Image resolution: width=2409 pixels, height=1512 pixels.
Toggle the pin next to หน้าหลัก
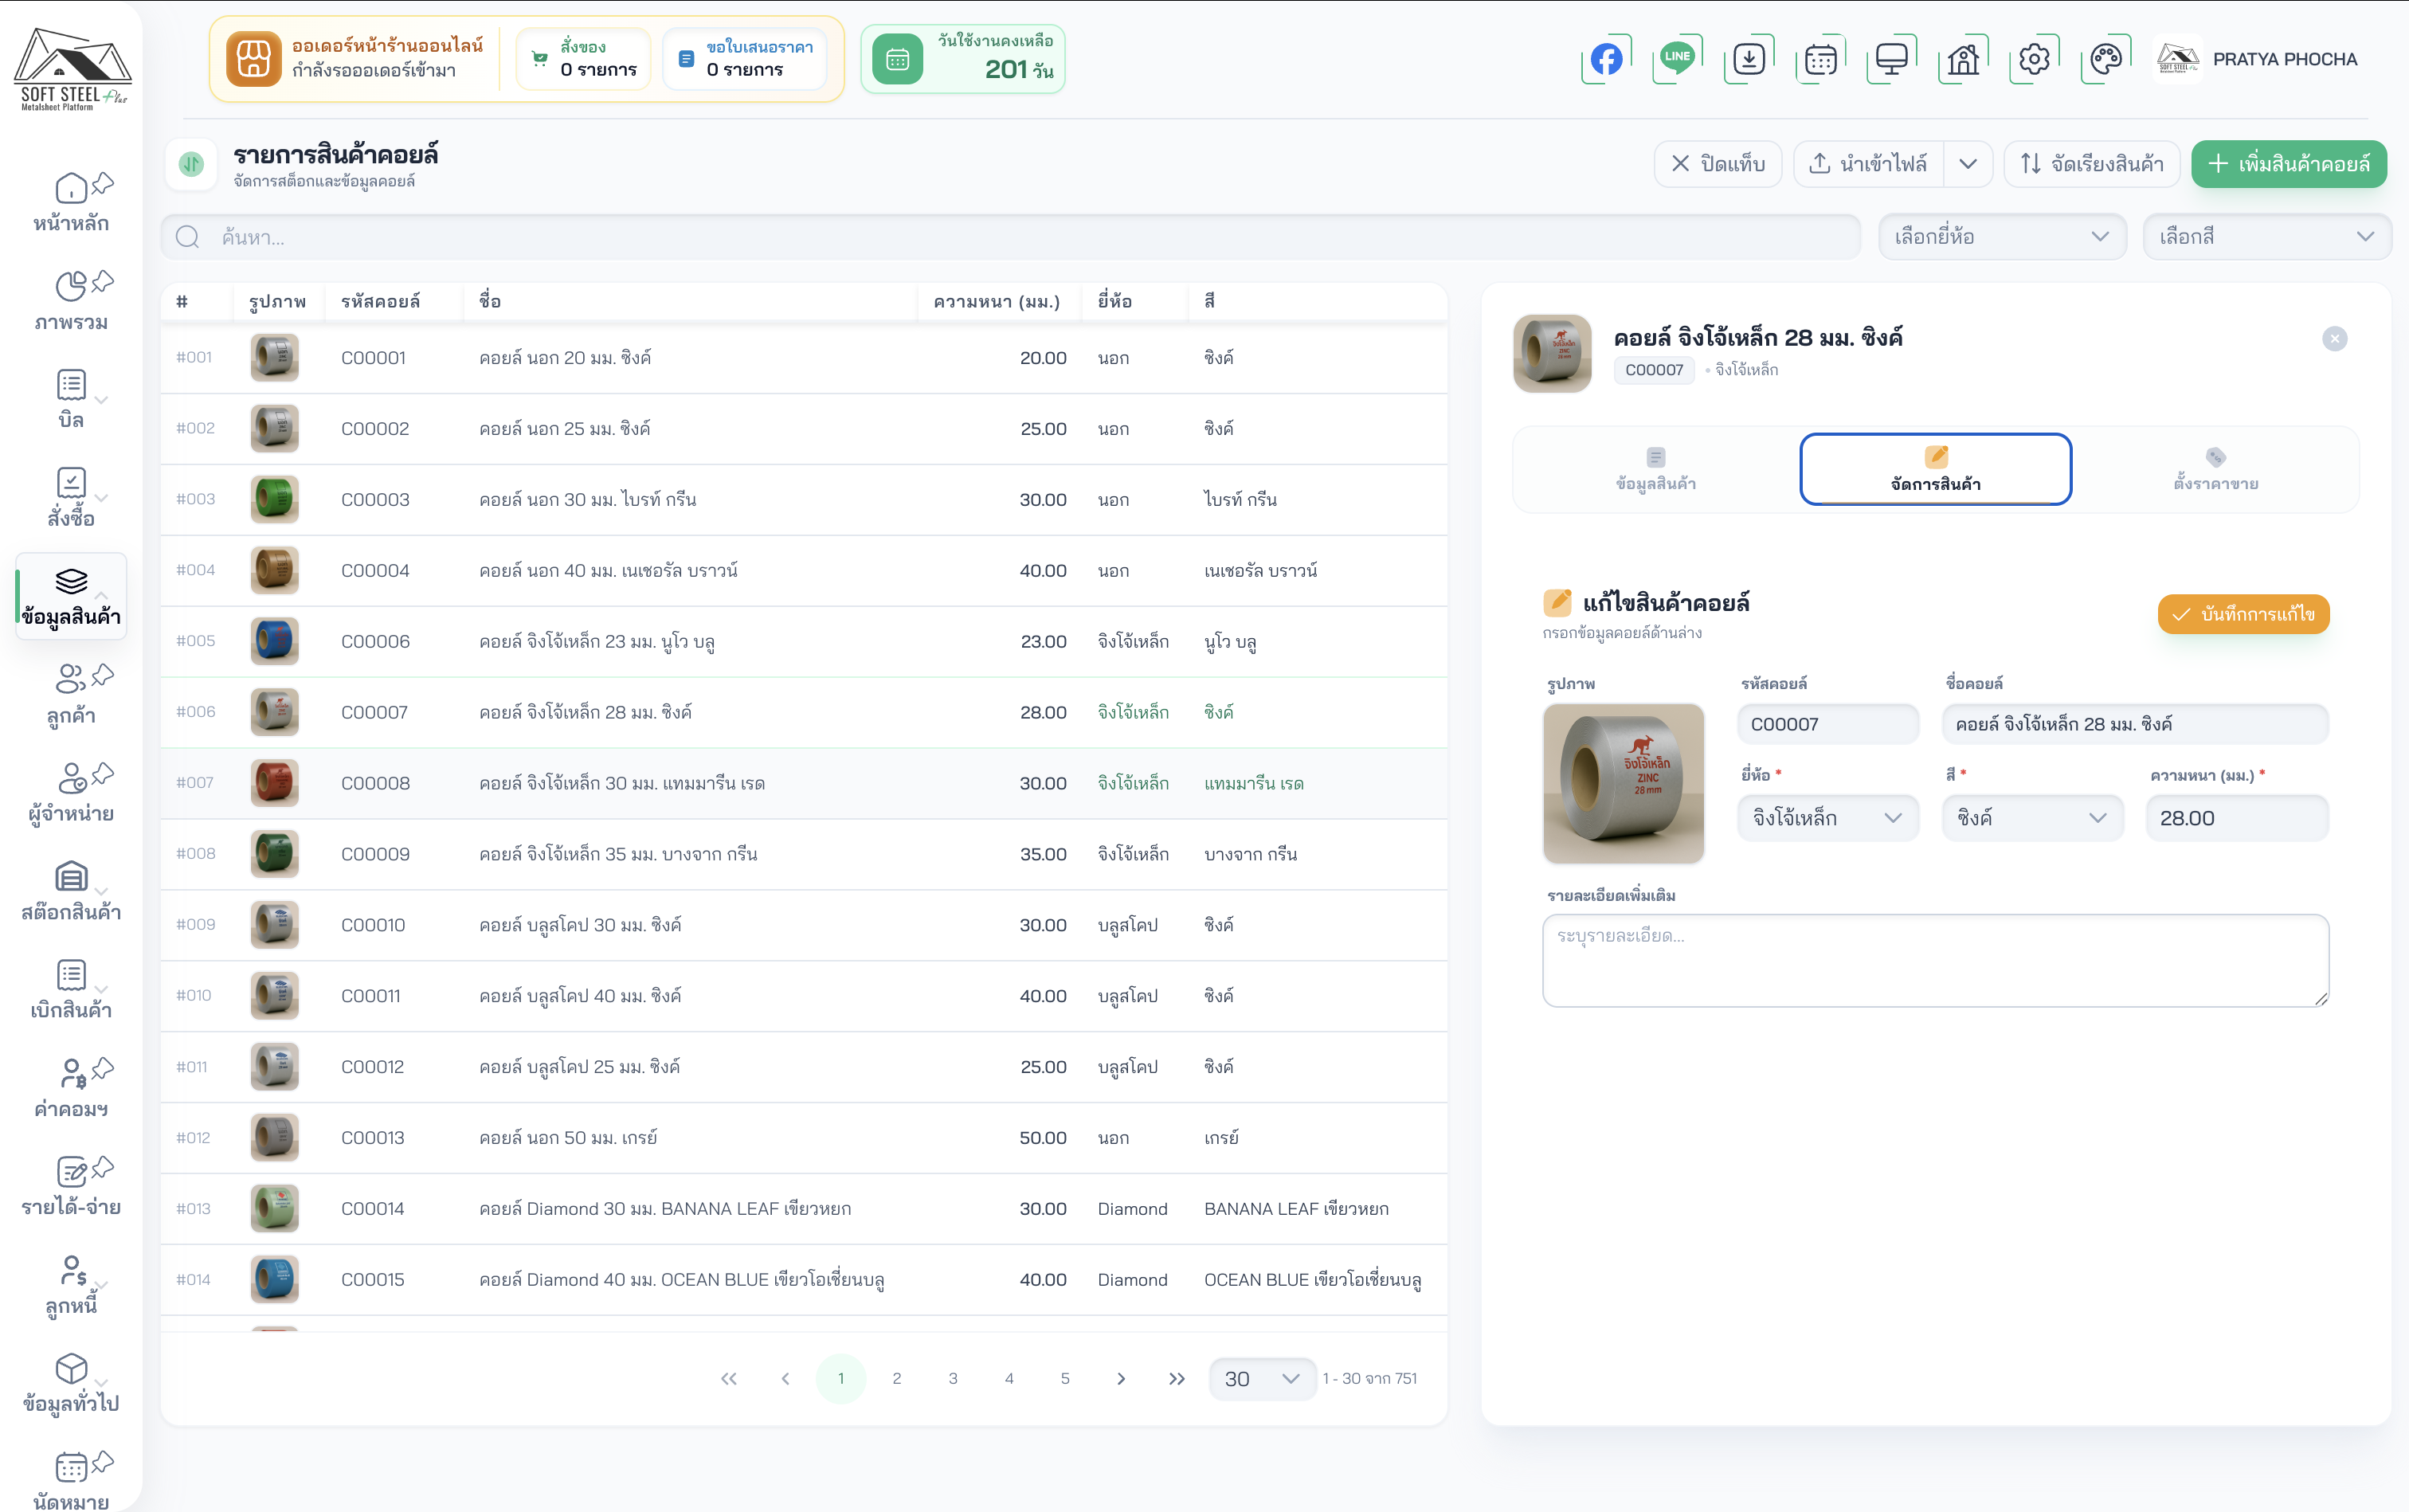pos(103,184)
